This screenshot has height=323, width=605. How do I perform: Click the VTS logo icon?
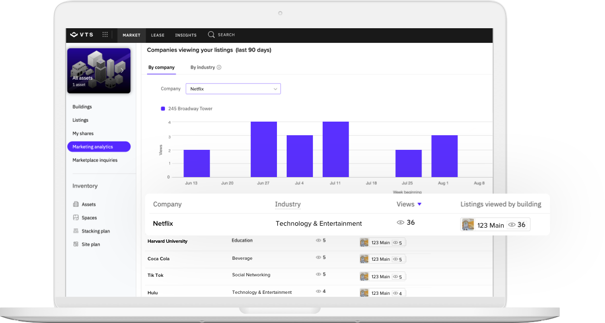click(74, 35)
